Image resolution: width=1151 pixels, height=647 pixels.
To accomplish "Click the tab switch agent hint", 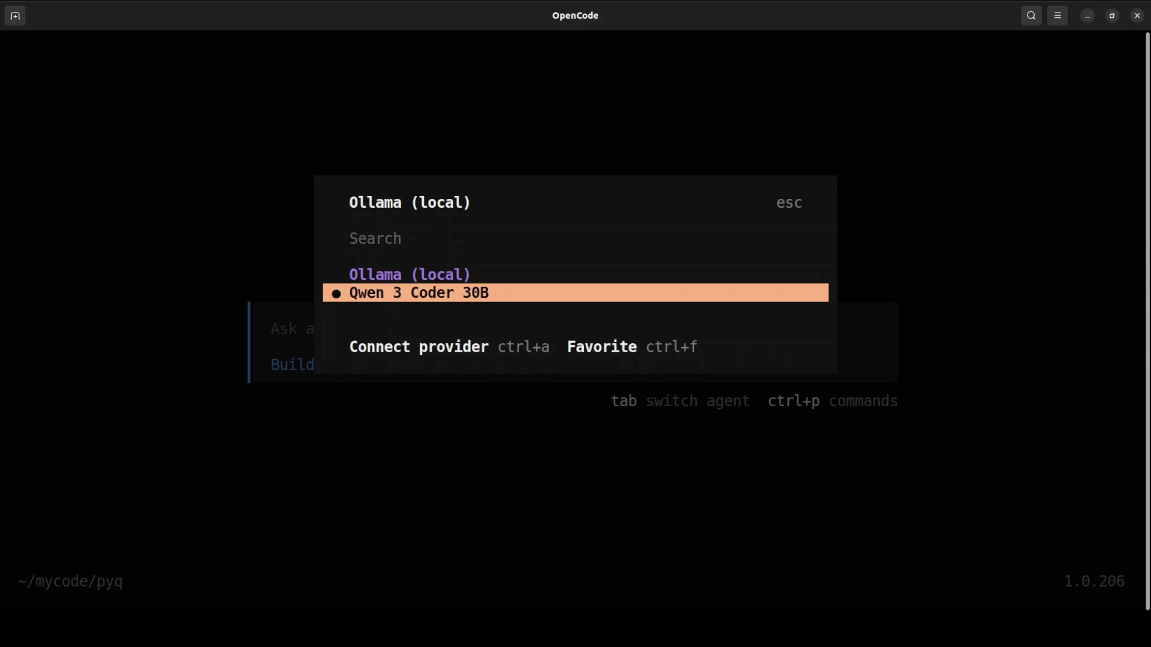I will 680,401.
